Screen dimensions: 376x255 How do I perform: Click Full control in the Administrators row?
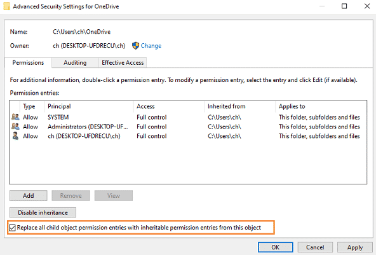(152, 127)
